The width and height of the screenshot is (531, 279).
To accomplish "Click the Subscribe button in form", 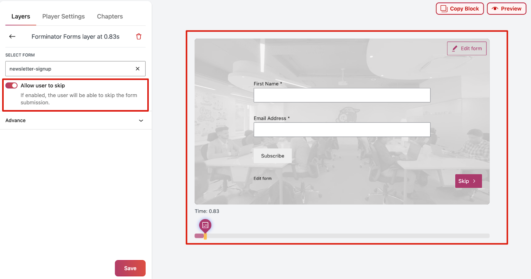I will [272, 156].
